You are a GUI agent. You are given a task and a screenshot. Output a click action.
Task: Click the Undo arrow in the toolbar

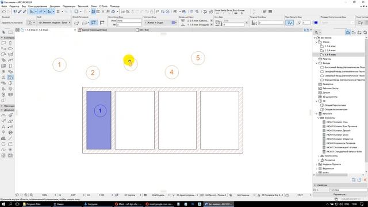coord(3,11)
